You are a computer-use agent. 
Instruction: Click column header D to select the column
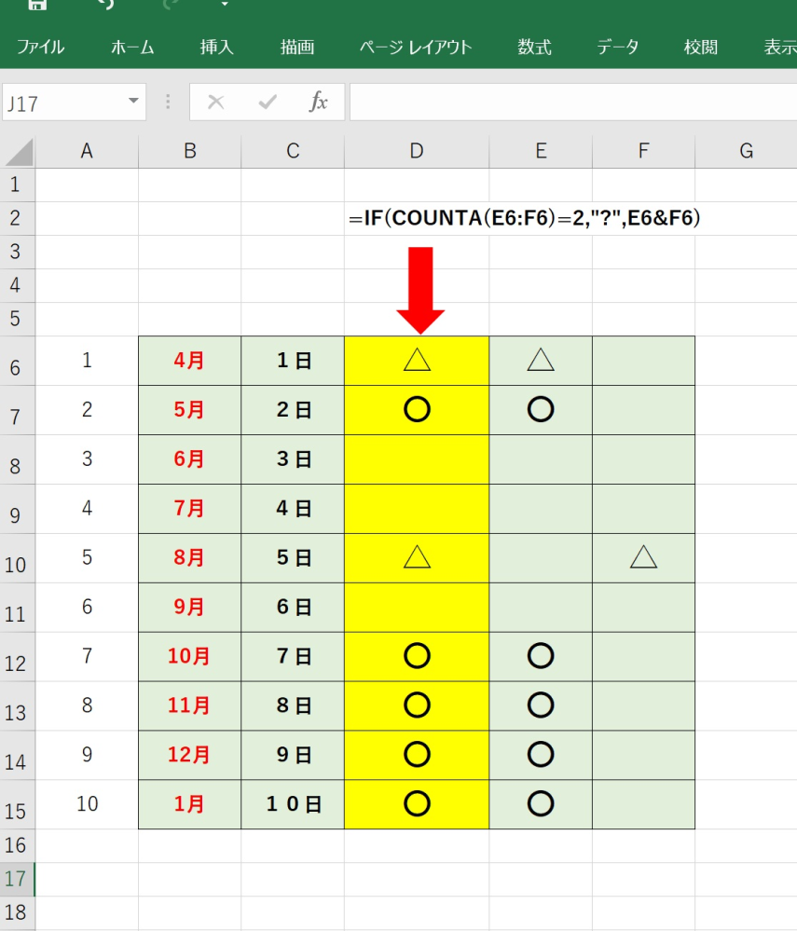pyautogui.click(x=416, y=151)
